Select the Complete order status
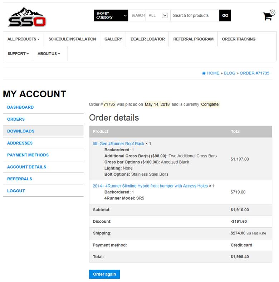The height and width of the screenshot is (282, 279). (x=210, y=104)
